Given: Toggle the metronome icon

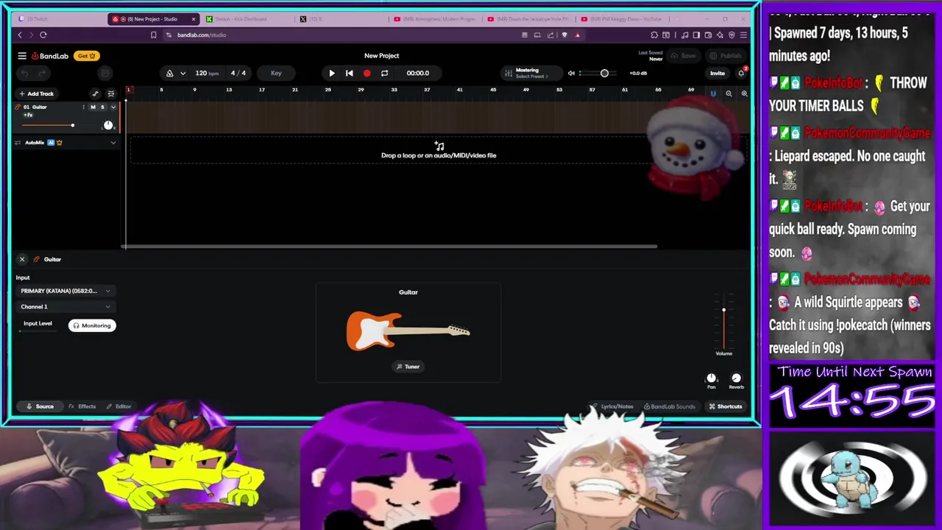Looking at the screenshot, I should [x=170, y=73].
